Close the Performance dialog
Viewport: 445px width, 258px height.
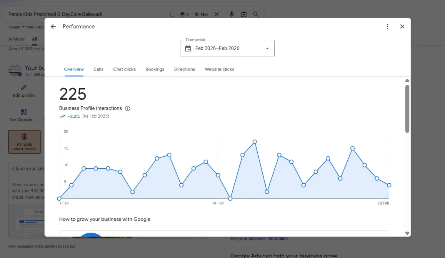402,26
